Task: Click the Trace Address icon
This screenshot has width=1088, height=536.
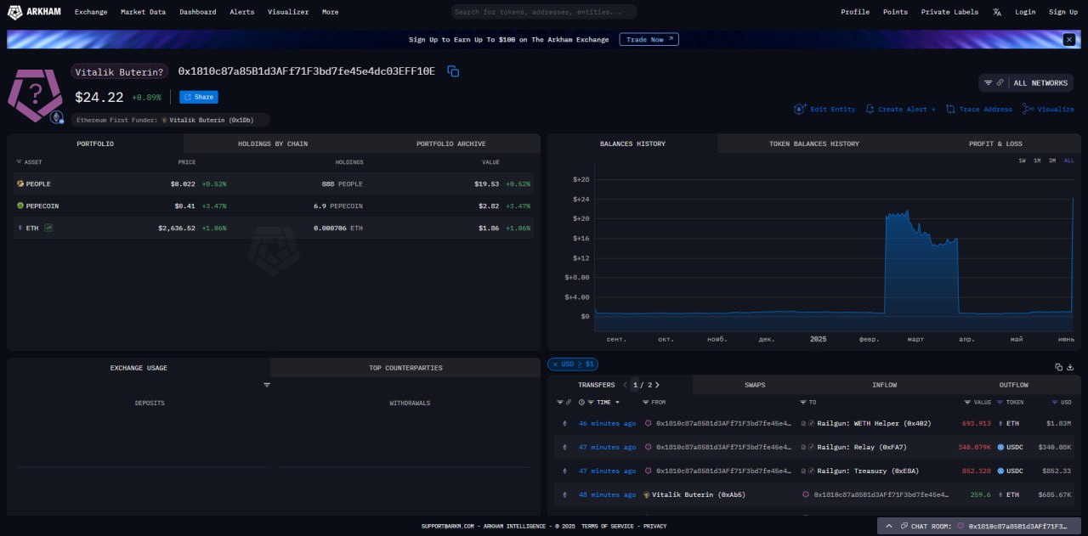Action: coord(950,109)
